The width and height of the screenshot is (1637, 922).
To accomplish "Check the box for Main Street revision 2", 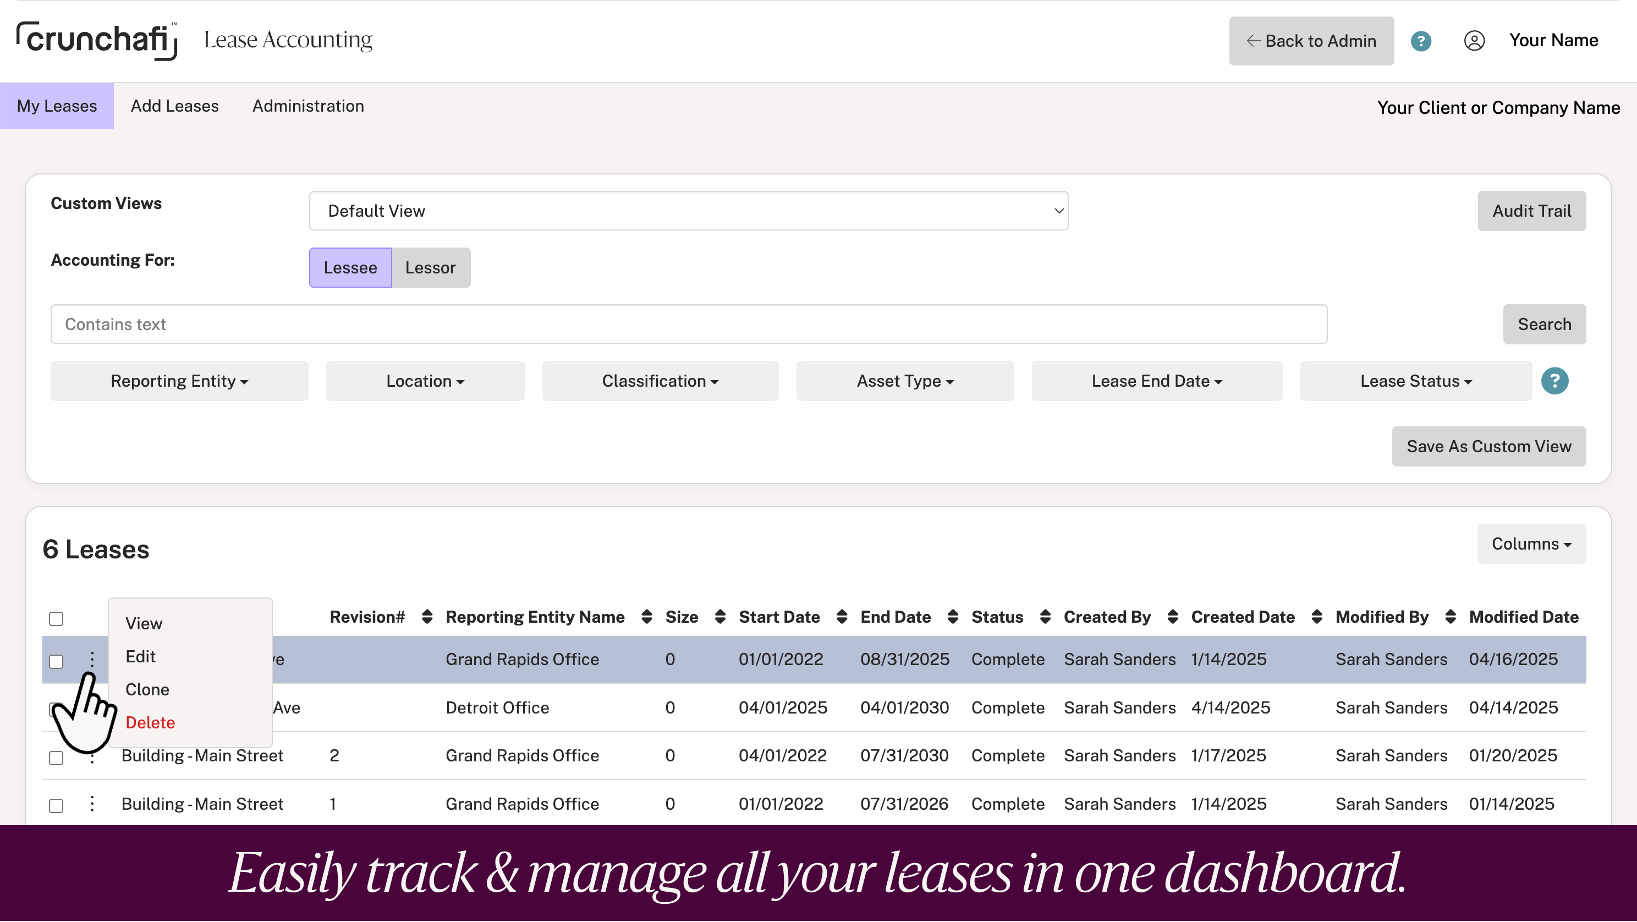I will 56,758.
